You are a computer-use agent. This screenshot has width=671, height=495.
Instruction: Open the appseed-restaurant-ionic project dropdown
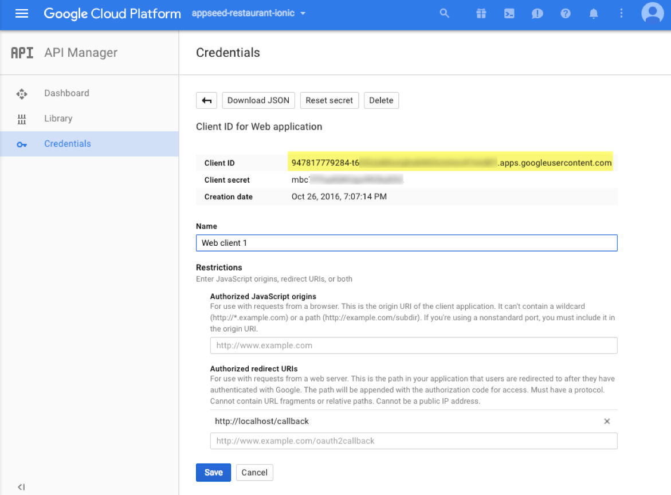[249, 13]
